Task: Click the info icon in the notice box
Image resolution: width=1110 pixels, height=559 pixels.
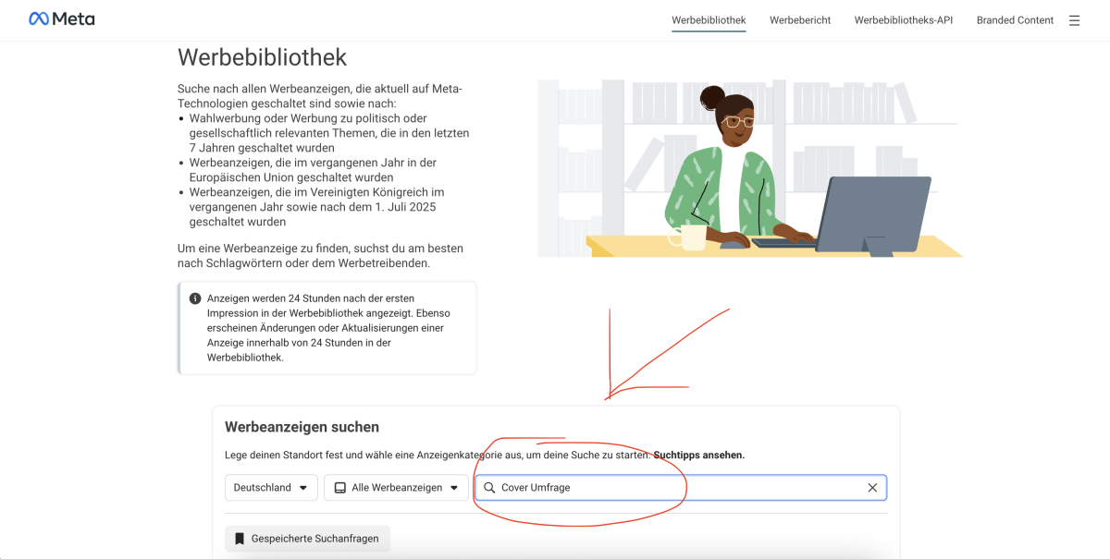Action: tap(195, 298)
